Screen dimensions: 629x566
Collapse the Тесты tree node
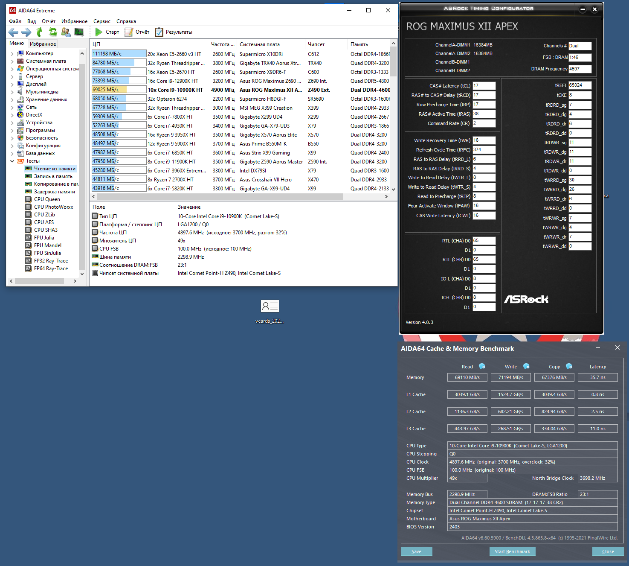(12, 161)
